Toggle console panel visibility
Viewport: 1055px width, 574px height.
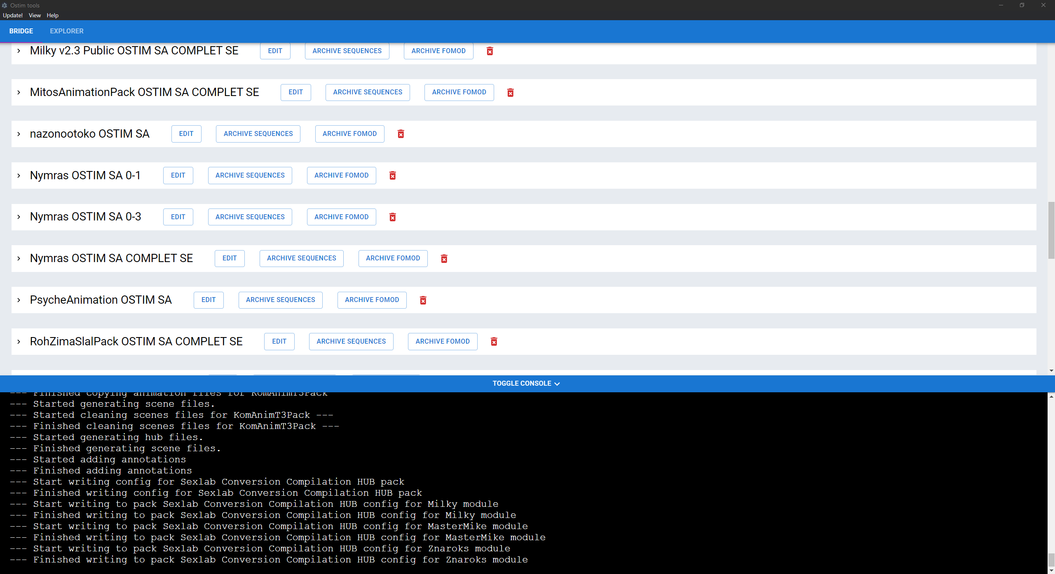pos(526,384)
